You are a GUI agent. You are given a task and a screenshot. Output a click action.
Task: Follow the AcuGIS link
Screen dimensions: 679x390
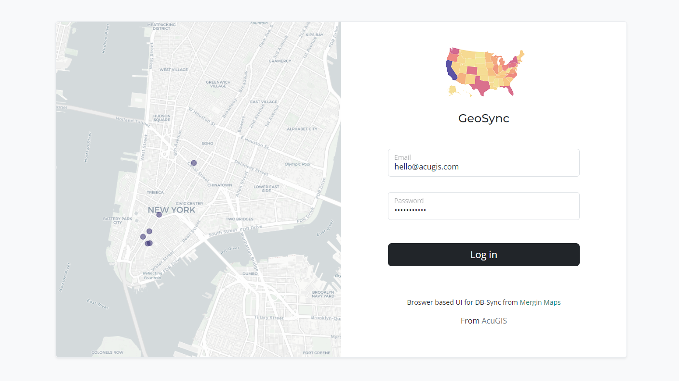pos(494,321)
